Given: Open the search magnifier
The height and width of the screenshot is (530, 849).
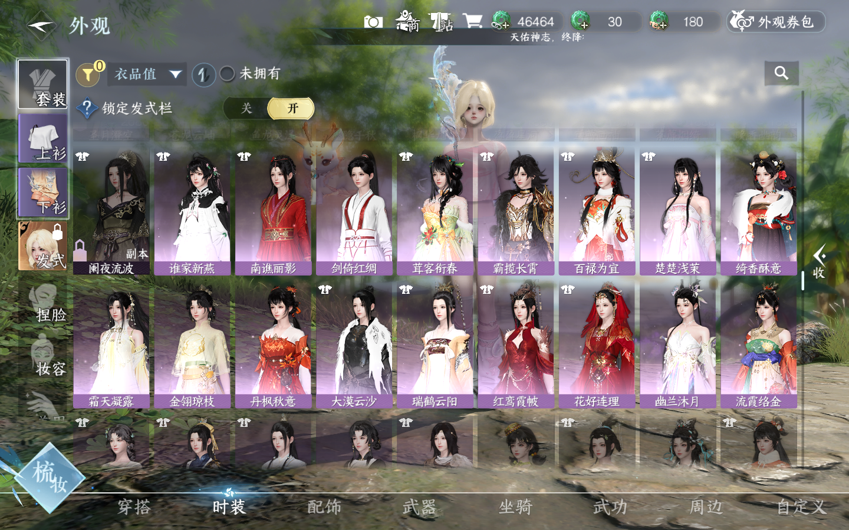Looking at the screenshot, I should click(x=782, y=73).
